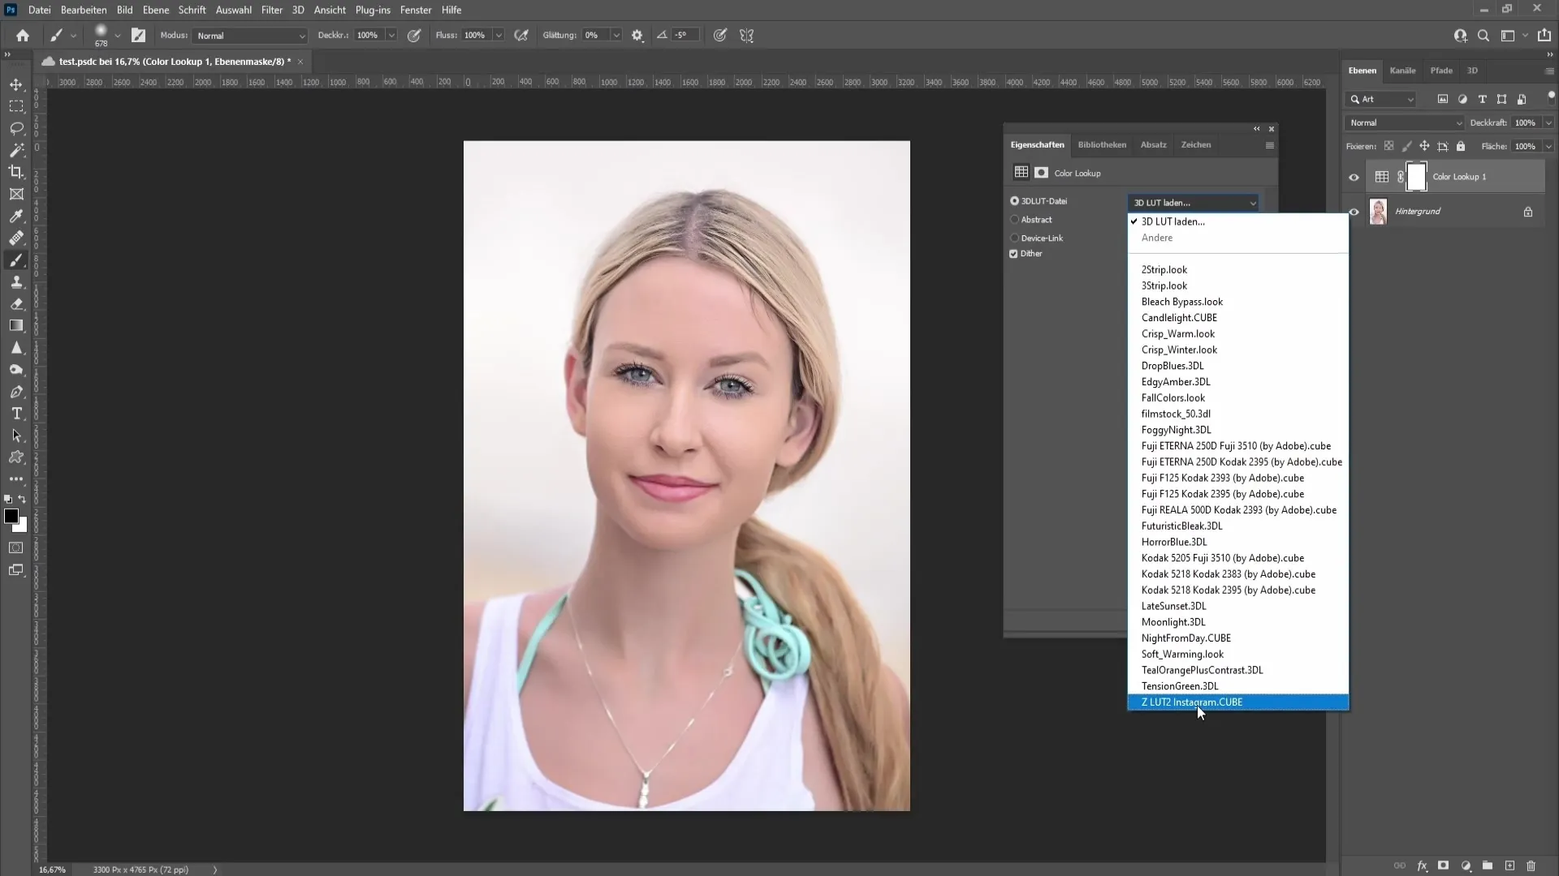
Task: Select the Brush tool in the toolbar
Action: point(16,260)
